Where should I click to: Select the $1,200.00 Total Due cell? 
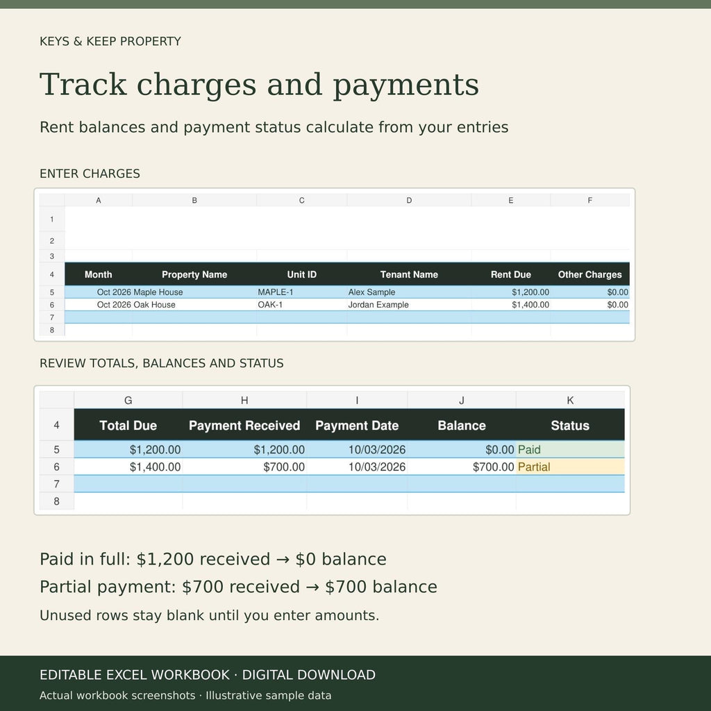click(x=128, y=449)
